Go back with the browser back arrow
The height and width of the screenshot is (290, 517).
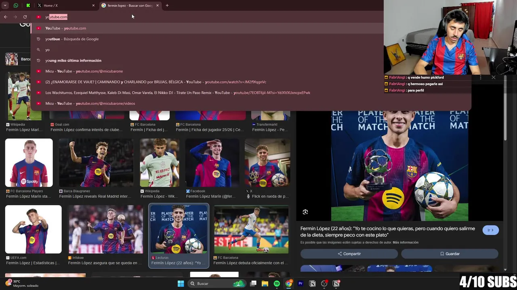5,17
